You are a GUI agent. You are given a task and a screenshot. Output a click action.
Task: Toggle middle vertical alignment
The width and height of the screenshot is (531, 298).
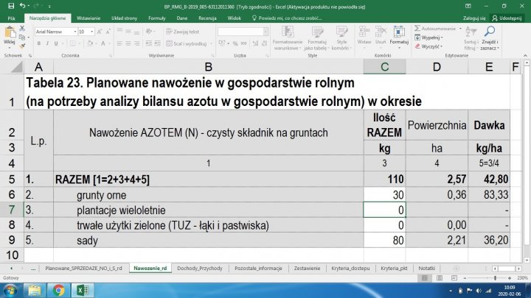click(x=128, y=32)
